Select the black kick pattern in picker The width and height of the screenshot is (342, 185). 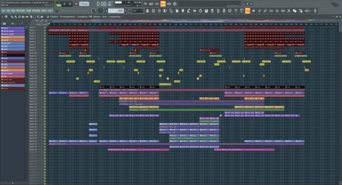coord(13,56)
